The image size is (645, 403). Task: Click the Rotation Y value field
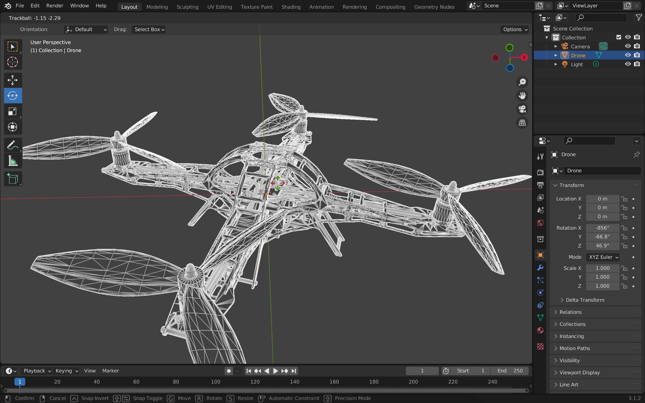point(602,237)
